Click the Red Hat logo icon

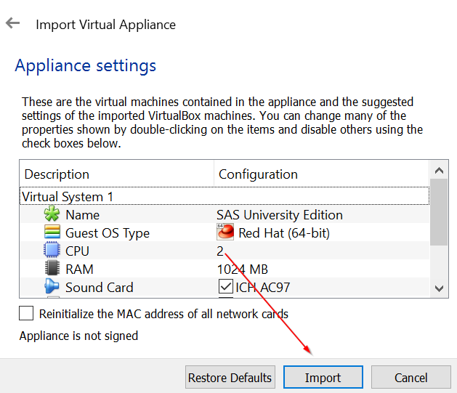pos(225,232)
